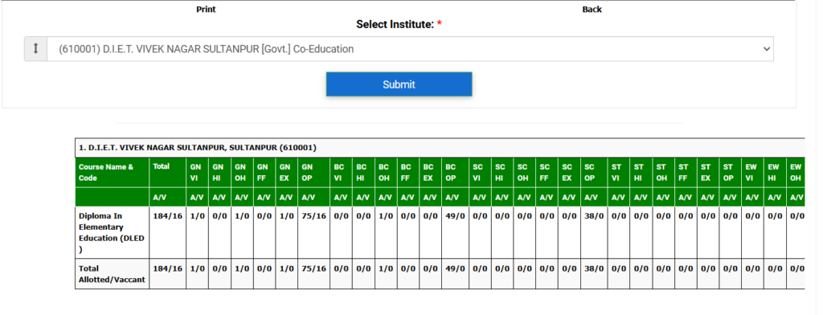Submit the selected institute
823x315 pixels.
399,84
